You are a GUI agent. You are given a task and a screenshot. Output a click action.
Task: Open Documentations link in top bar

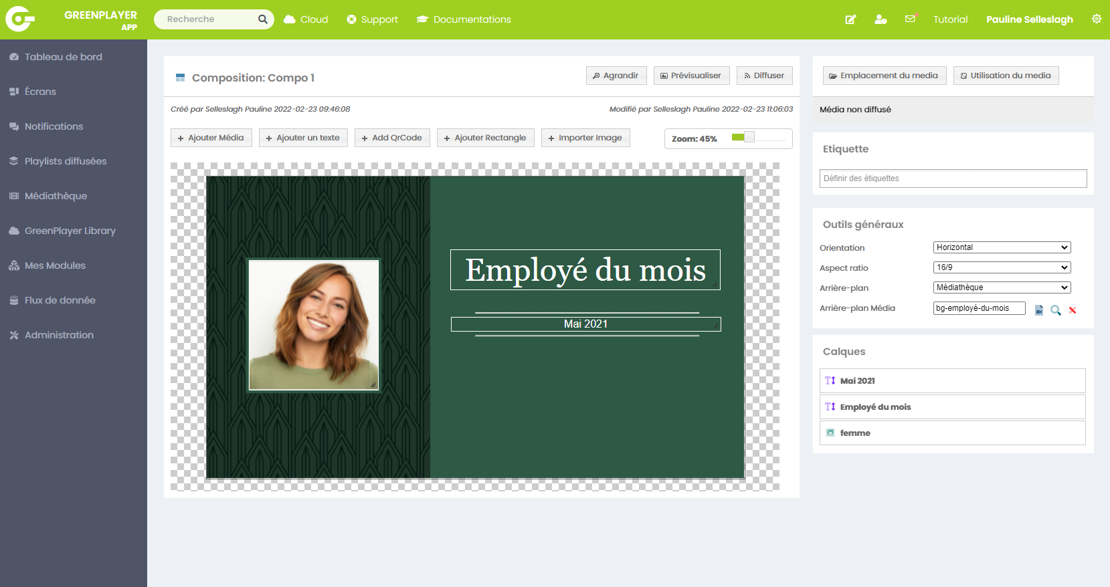point(464,19)
